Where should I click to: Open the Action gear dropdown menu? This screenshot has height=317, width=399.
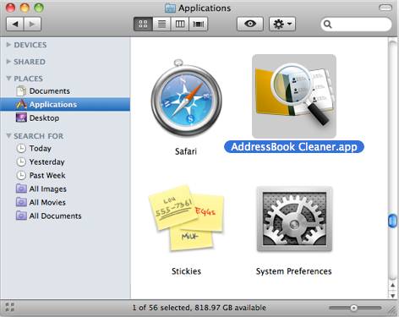(282, 24)
